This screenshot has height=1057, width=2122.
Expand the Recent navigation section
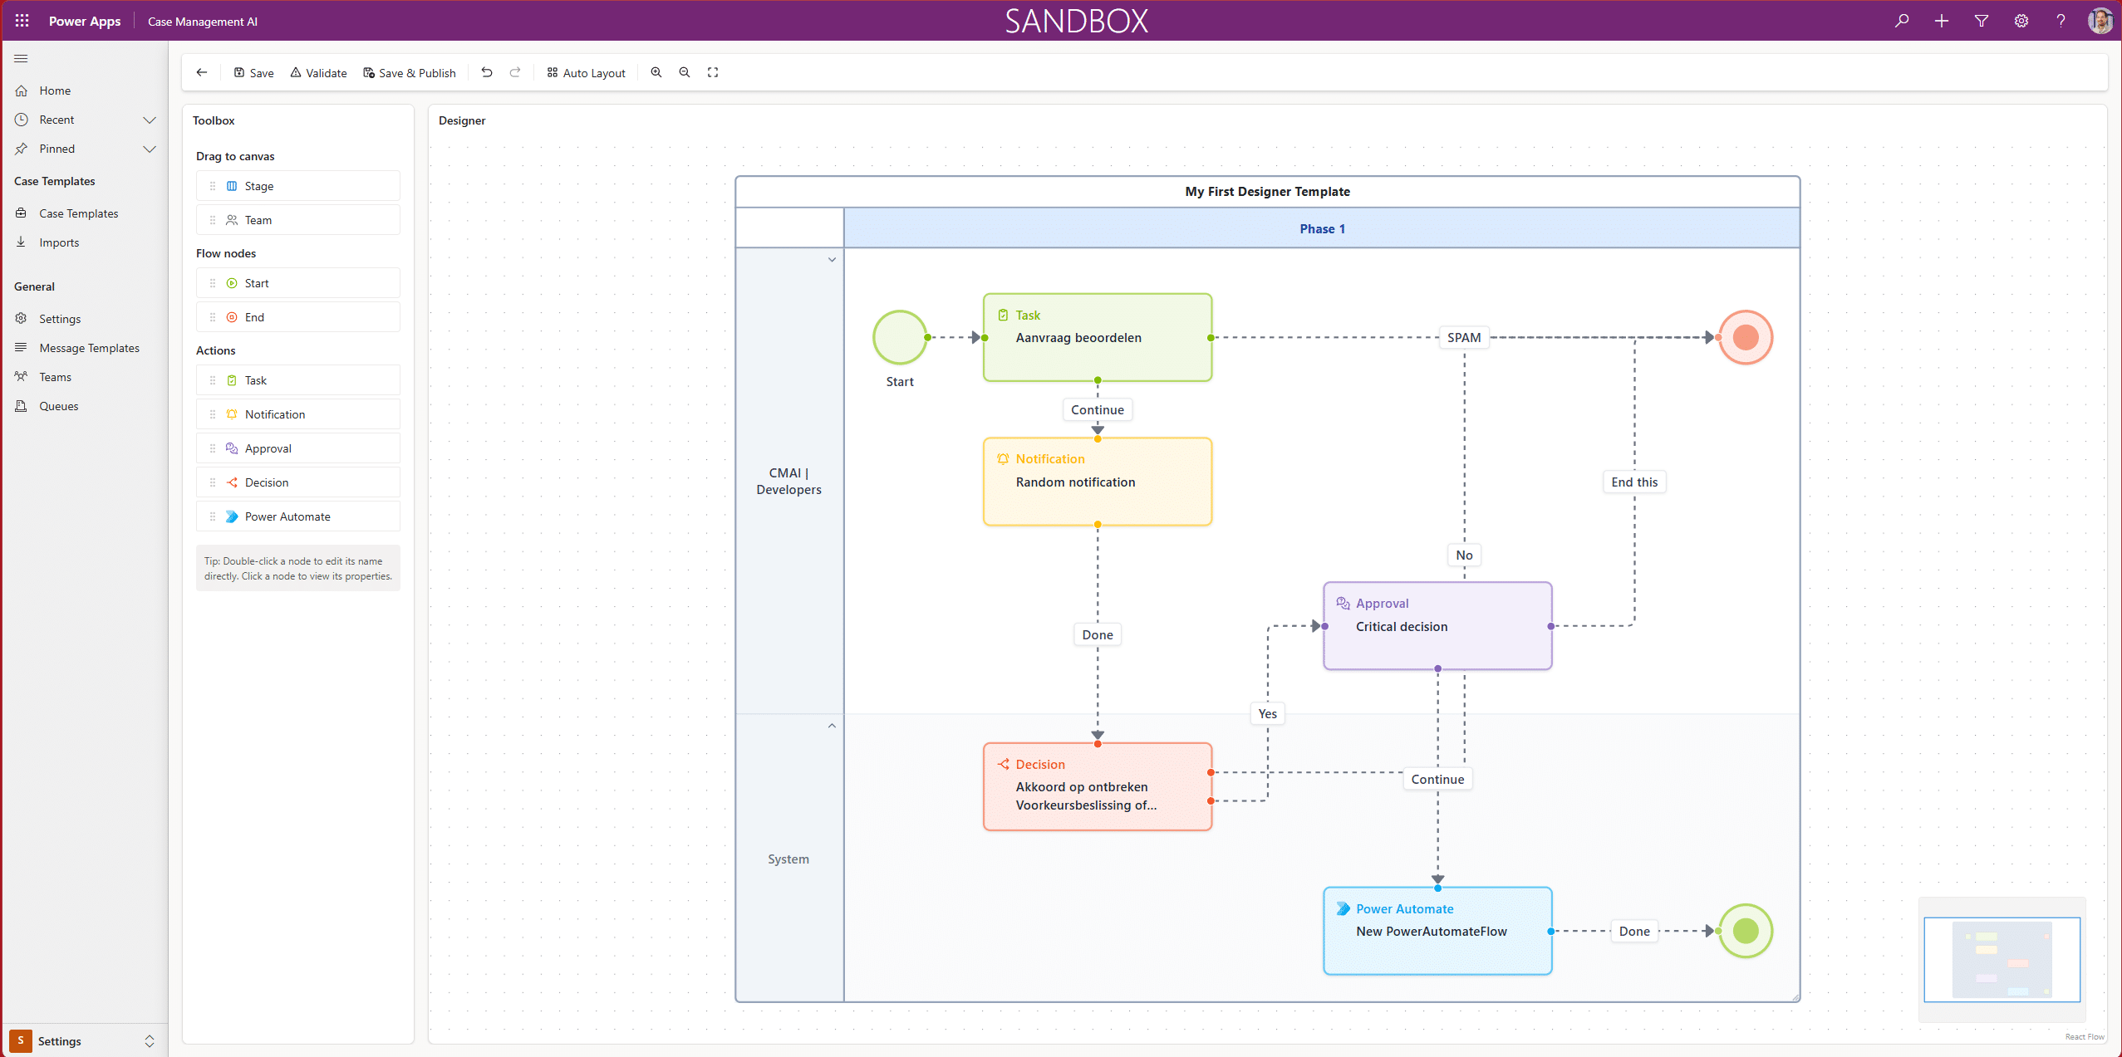point(150,120)
